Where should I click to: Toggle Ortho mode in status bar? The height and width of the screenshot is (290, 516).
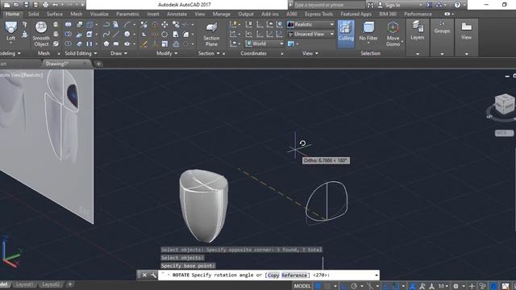(x=344, y=286)
